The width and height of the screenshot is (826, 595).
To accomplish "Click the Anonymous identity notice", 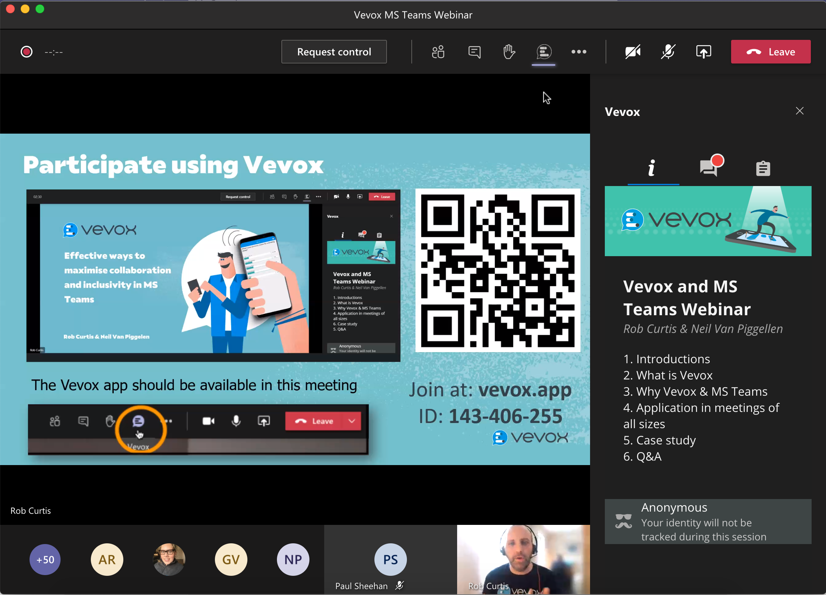I will 708,522.
